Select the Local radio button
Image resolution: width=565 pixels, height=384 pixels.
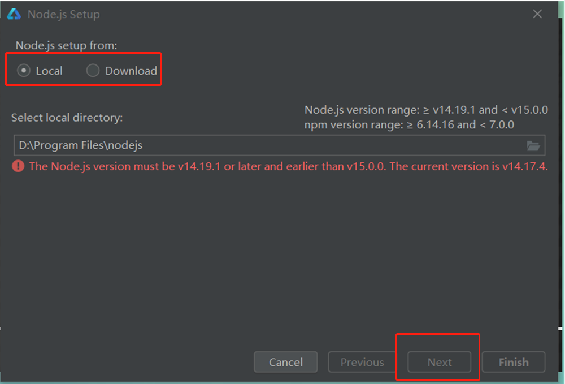(x=24, y=71)
